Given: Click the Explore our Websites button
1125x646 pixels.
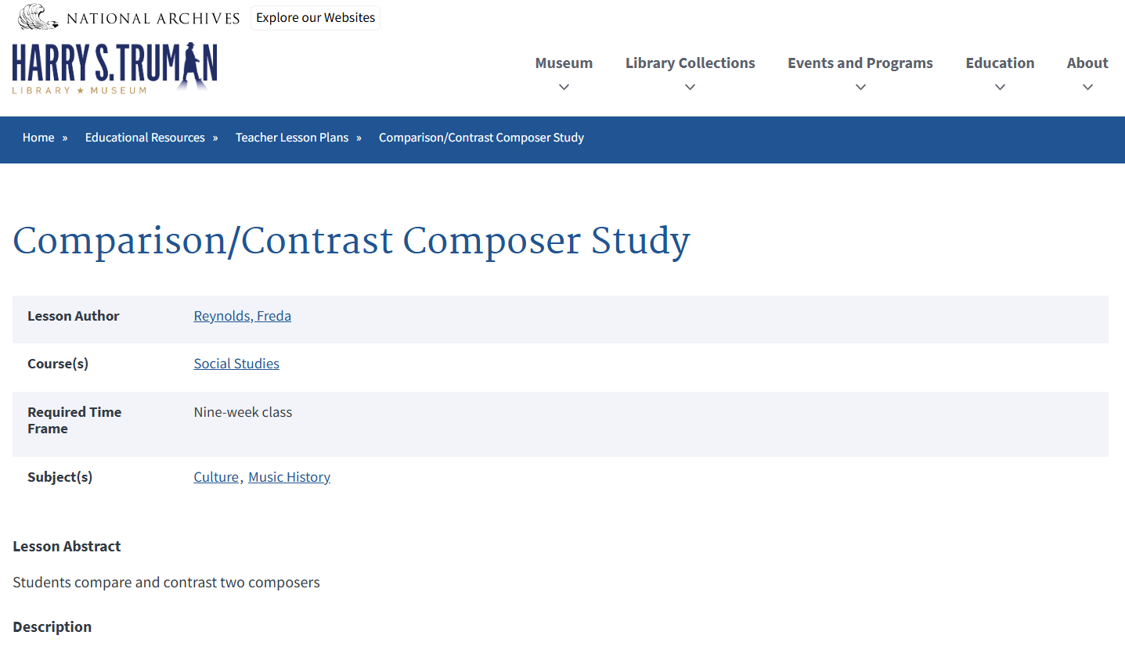Looking at the screenshot, I should click(316, 17).
